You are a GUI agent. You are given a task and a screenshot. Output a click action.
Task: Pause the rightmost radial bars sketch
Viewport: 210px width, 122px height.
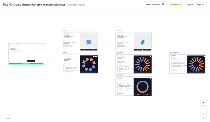[x=200, y=72]
